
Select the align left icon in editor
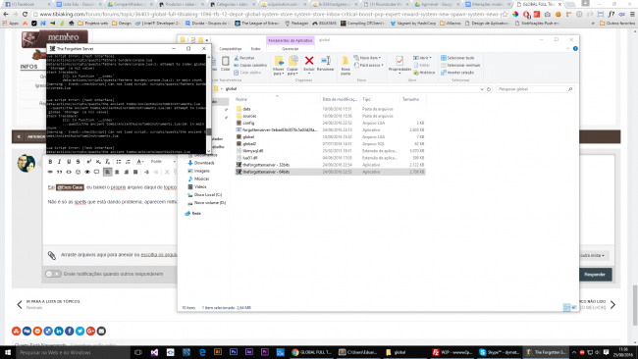point(107,172)
